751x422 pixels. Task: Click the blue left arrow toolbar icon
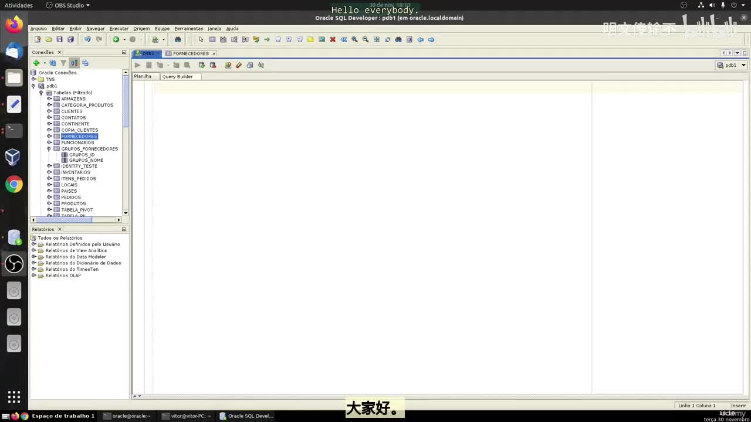pos(420,40)
